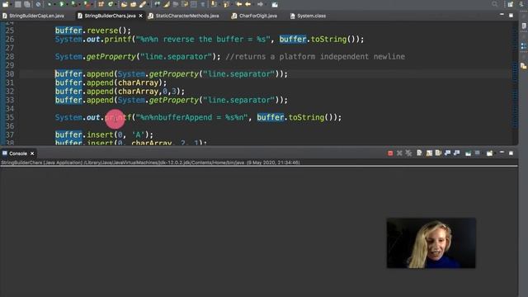Open the New Java Class dropdown arrow
This screenshot has width=528, height=297.
(x=115, y=5)
